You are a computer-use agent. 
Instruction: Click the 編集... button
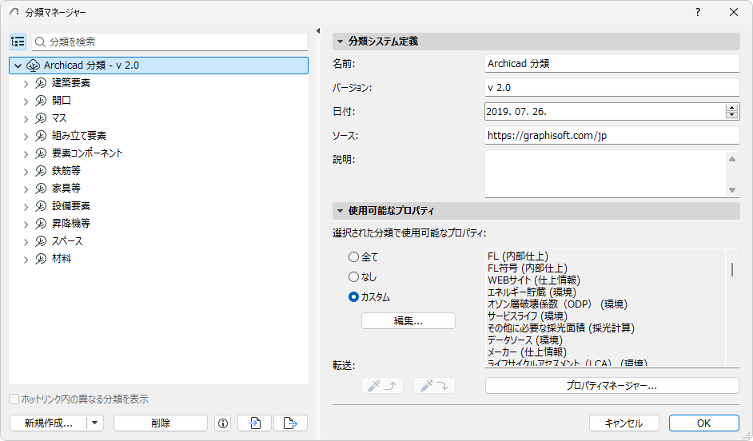(x=408, y=321)
